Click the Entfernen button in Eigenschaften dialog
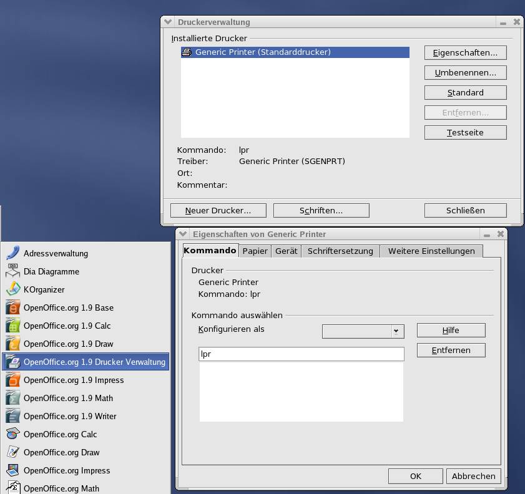The height and width of the screenshot is (494, 525). (451, 350)
